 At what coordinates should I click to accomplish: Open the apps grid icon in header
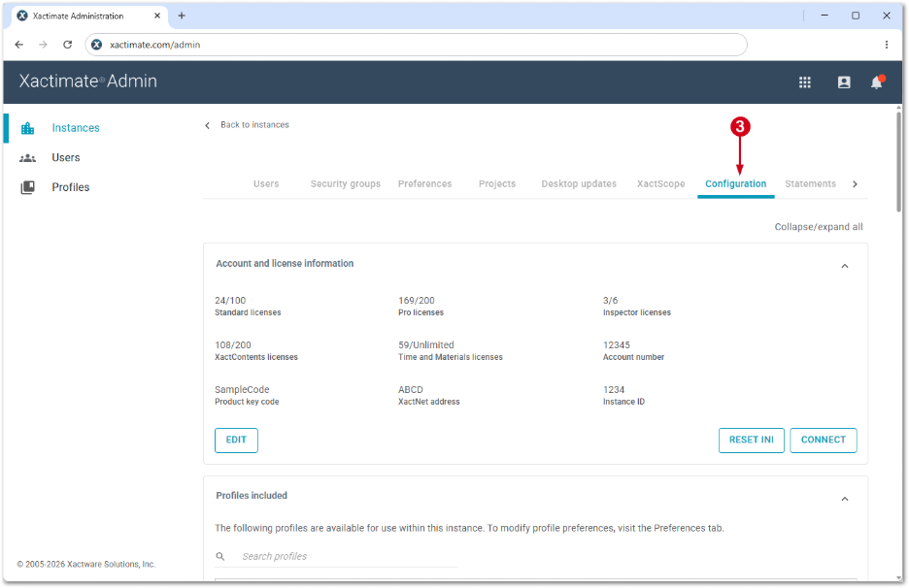click(805, 82)
